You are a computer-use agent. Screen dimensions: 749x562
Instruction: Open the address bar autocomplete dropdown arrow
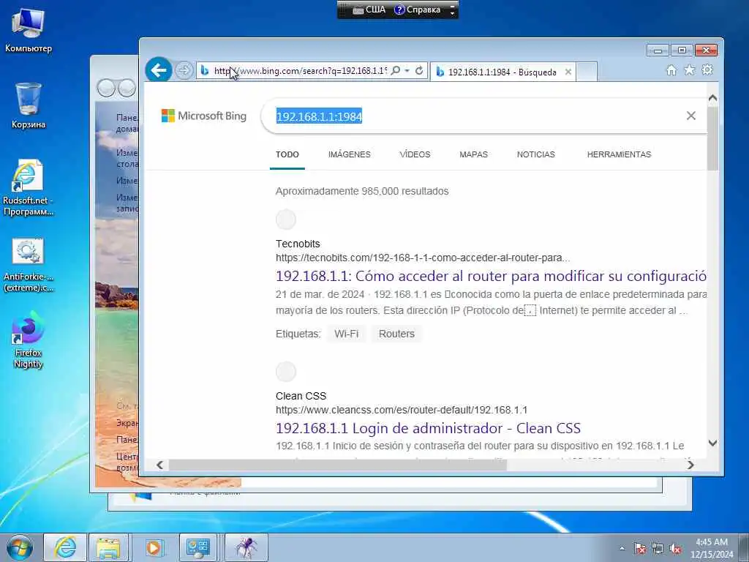(x=407, y=71)
